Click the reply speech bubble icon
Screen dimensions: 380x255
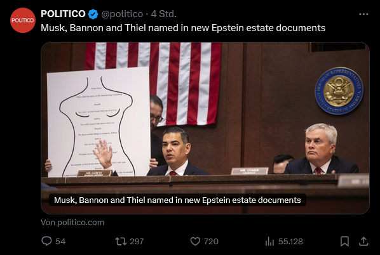(x=46, y=241)
